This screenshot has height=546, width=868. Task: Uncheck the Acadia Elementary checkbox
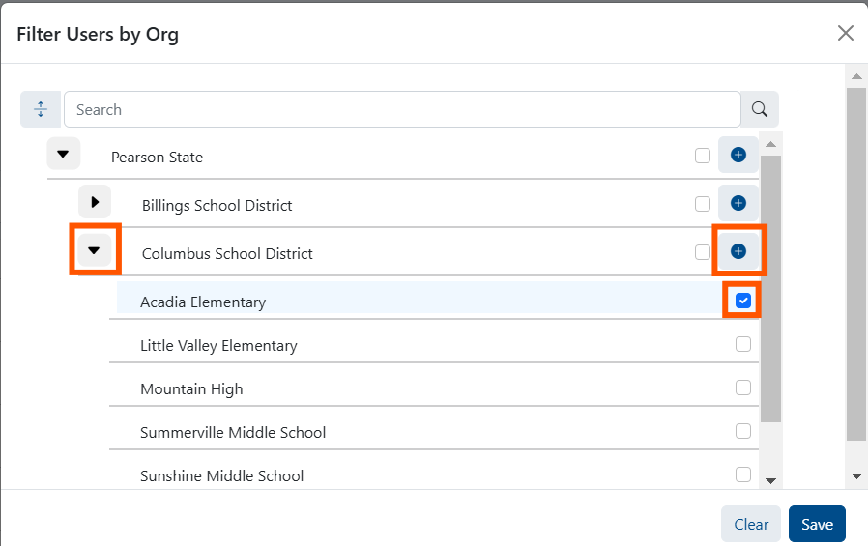tap(742, 301)
